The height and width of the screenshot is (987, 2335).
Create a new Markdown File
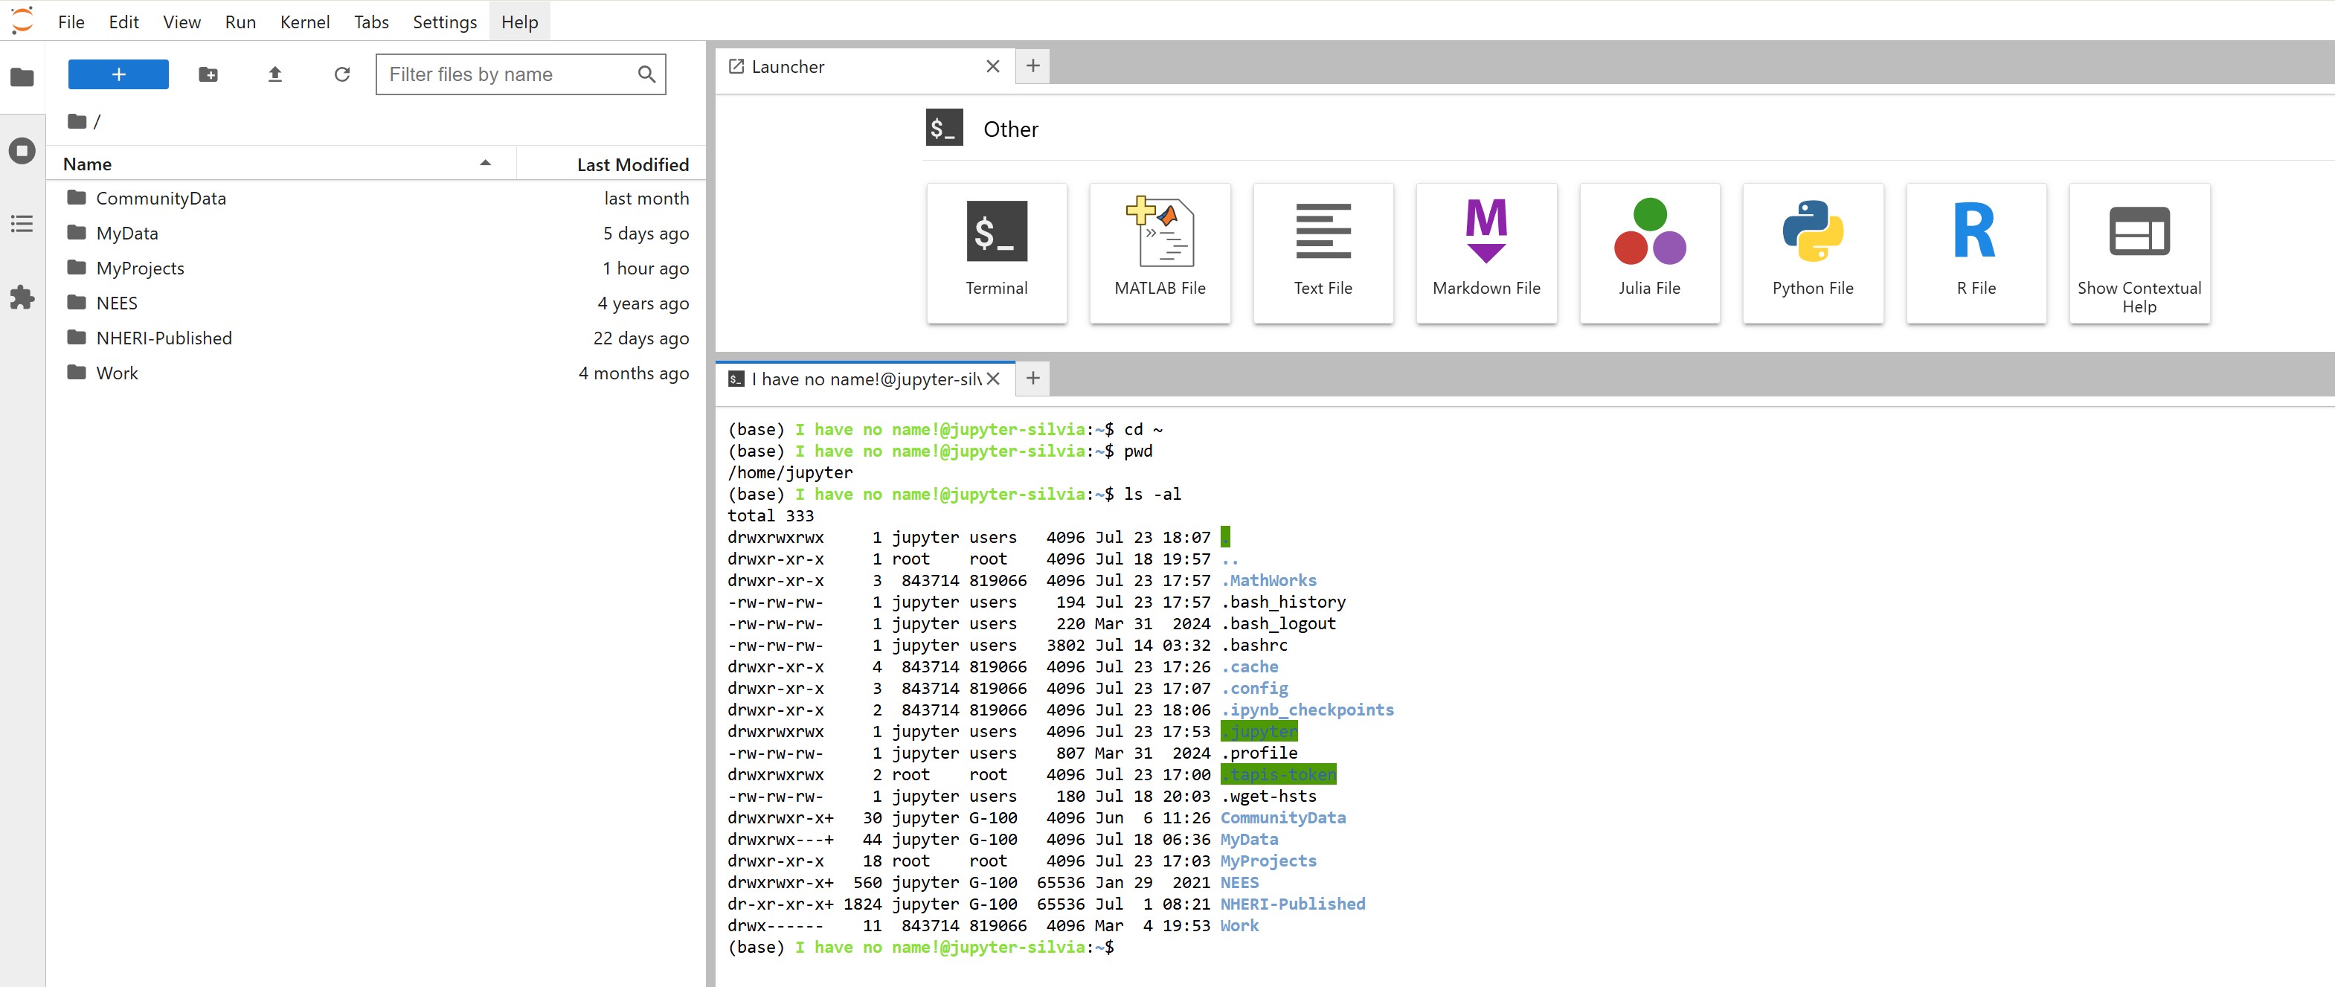click(x=1485, y=252)
